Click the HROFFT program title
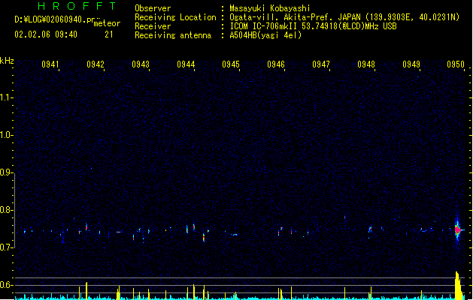This screenshot has height=300, width=473. tap(77, 6)
